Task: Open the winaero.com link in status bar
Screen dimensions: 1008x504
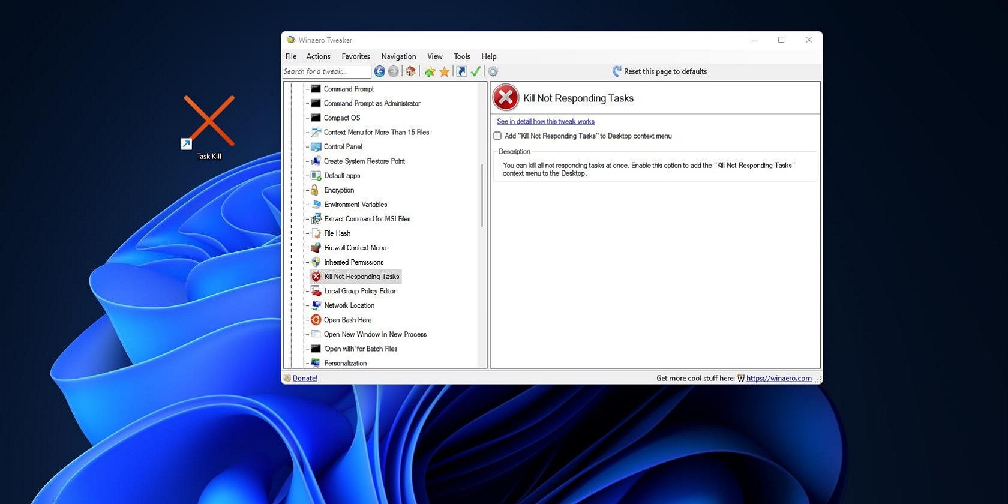Action: pos(778,379)
